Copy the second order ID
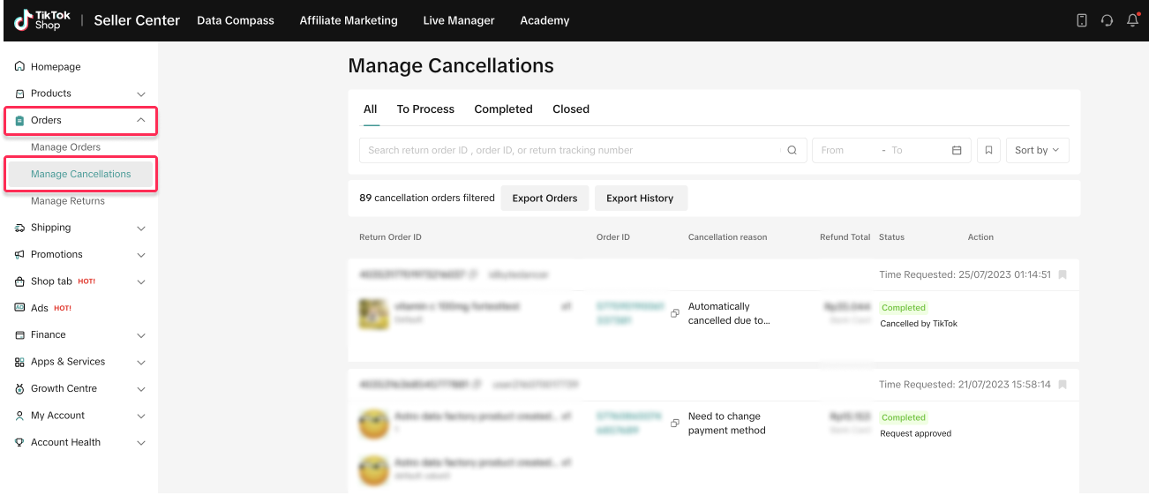This screenshot has width=1149, height=495. pos(675,424)
